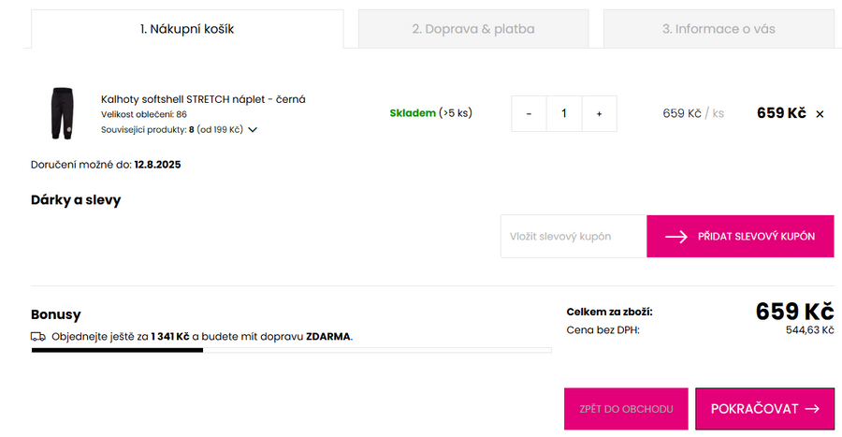Increase quantity with the plus button
This screenshot has width=842, height=437.
(x=599, y=113)
